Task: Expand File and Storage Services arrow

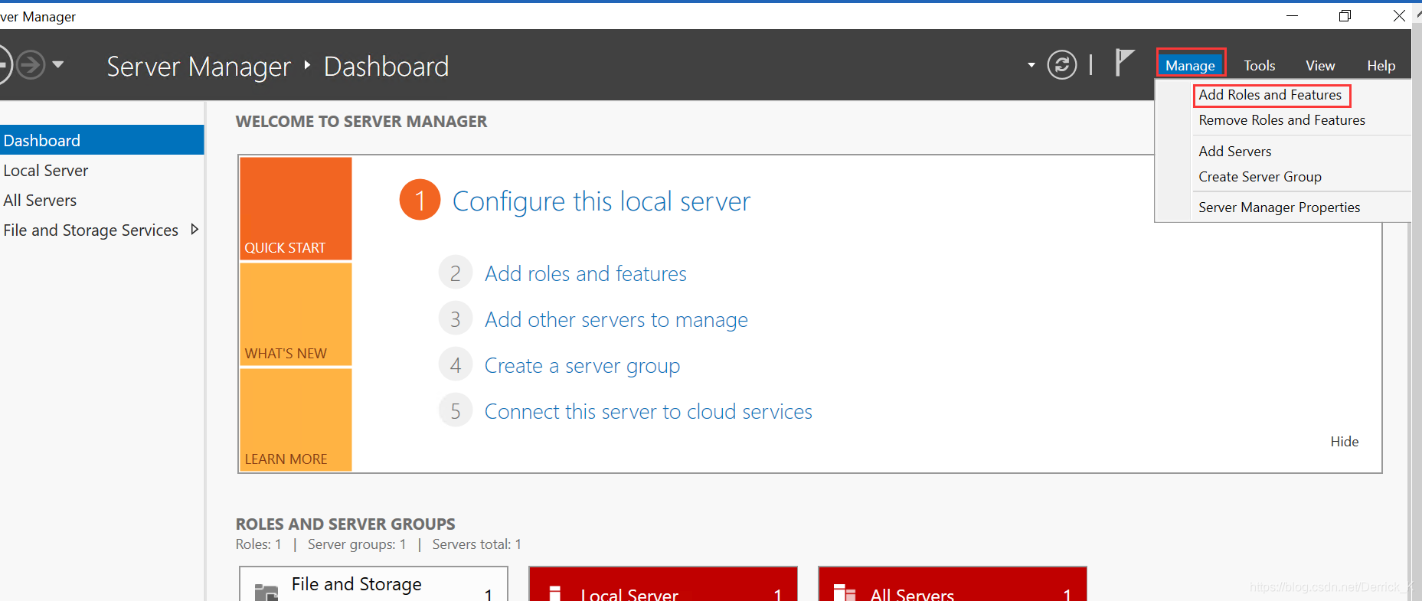Action: pyautogui.click(x=195, y=229)
